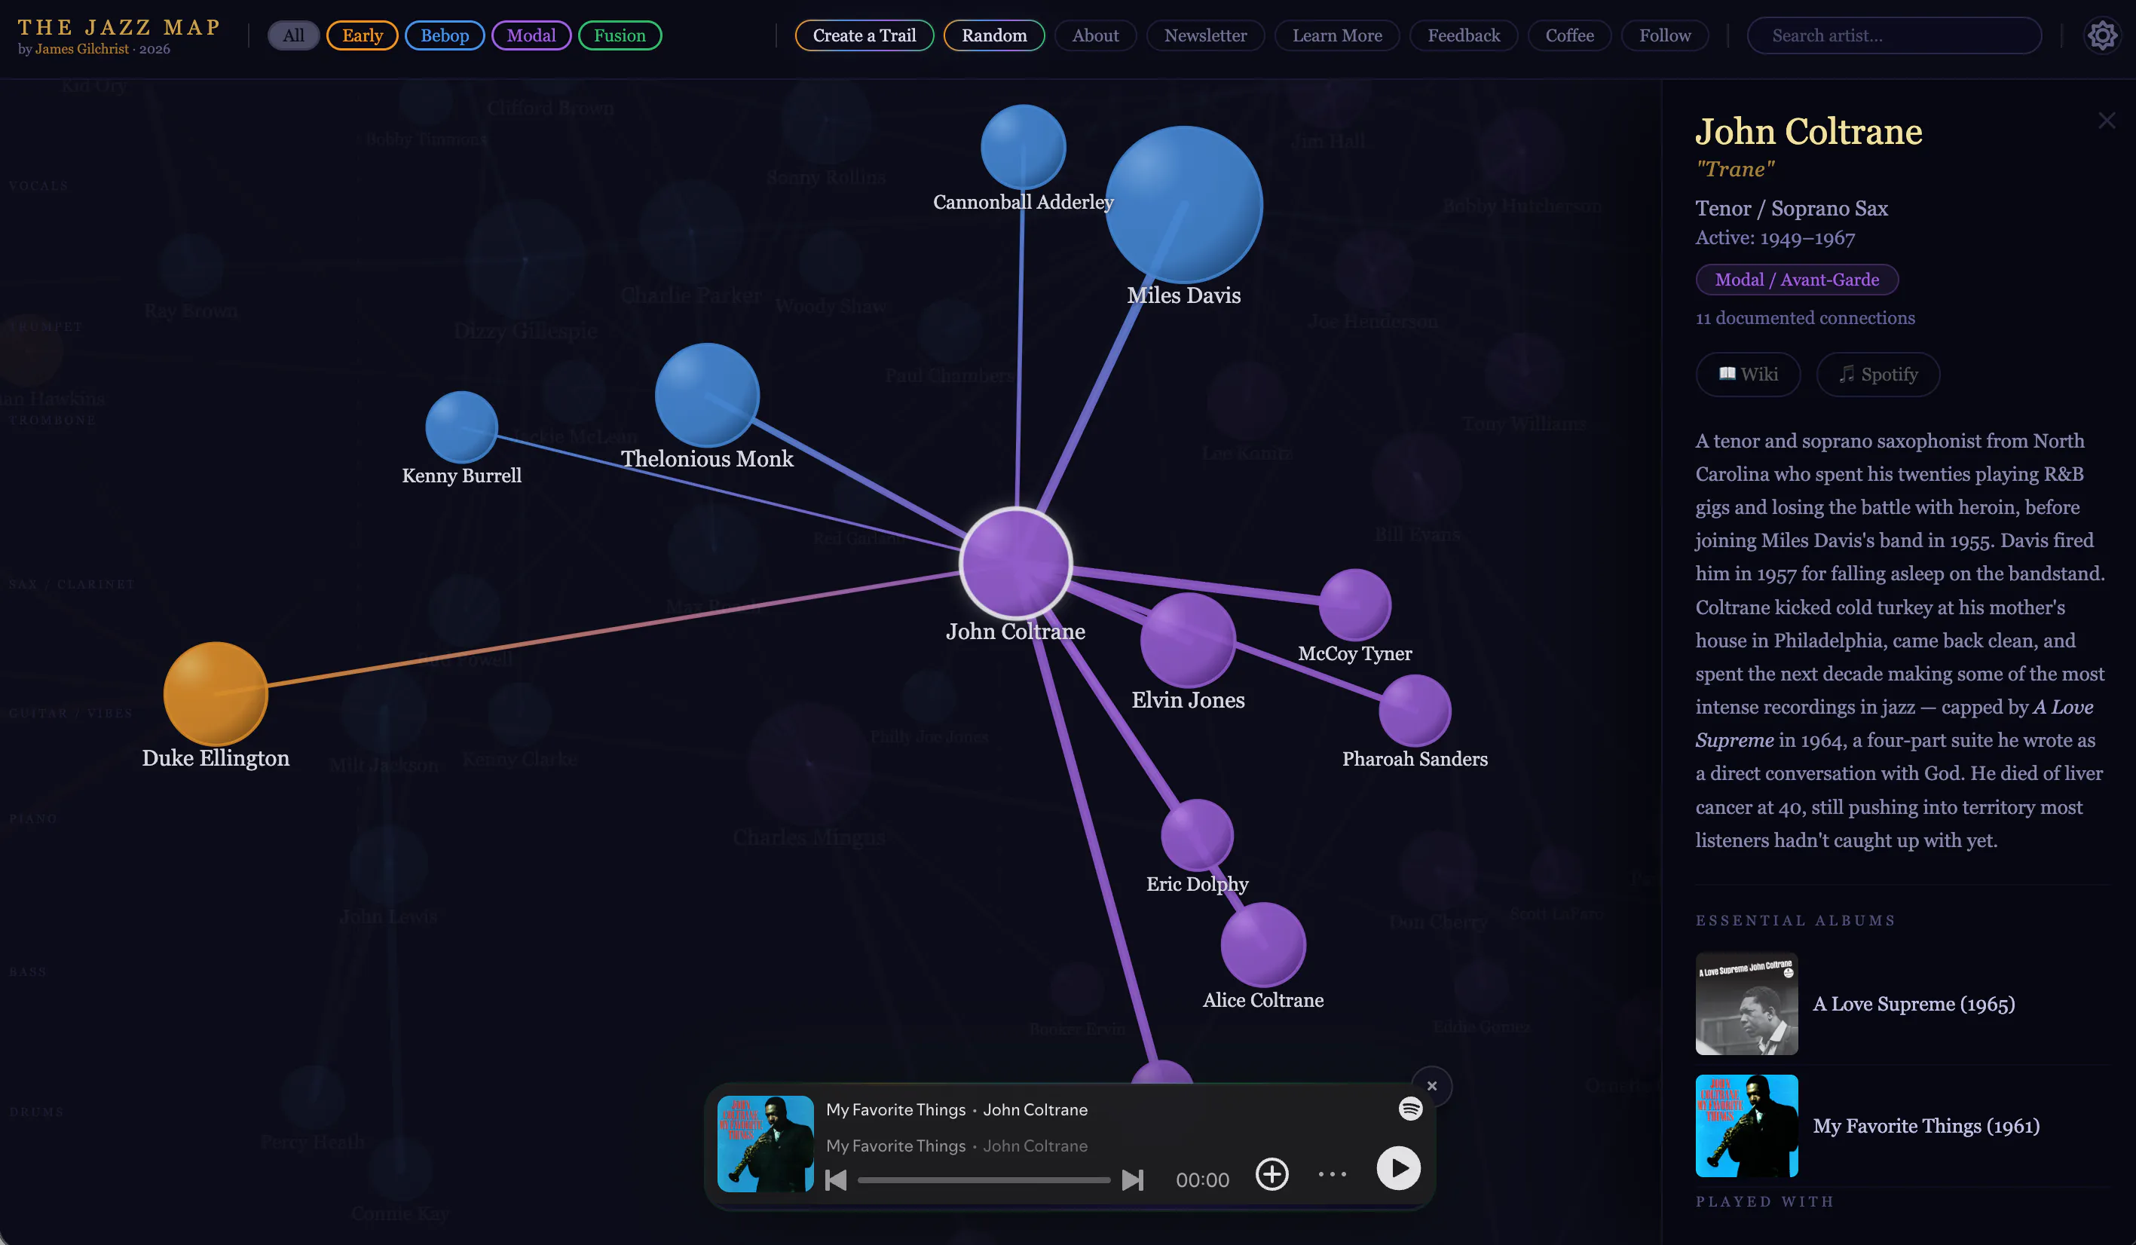Click the dimmed Charlie Parker label
Screen dimensions: 2136x1245
[692, 295]
